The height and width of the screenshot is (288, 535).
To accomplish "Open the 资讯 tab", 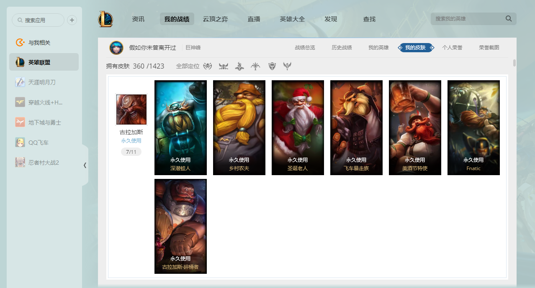I will 138,19.
